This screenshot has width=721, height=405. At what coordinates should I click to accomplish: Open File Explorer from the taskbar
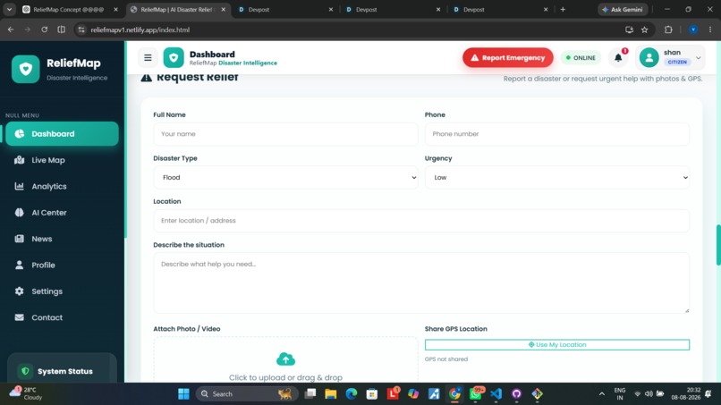[331, 394]
